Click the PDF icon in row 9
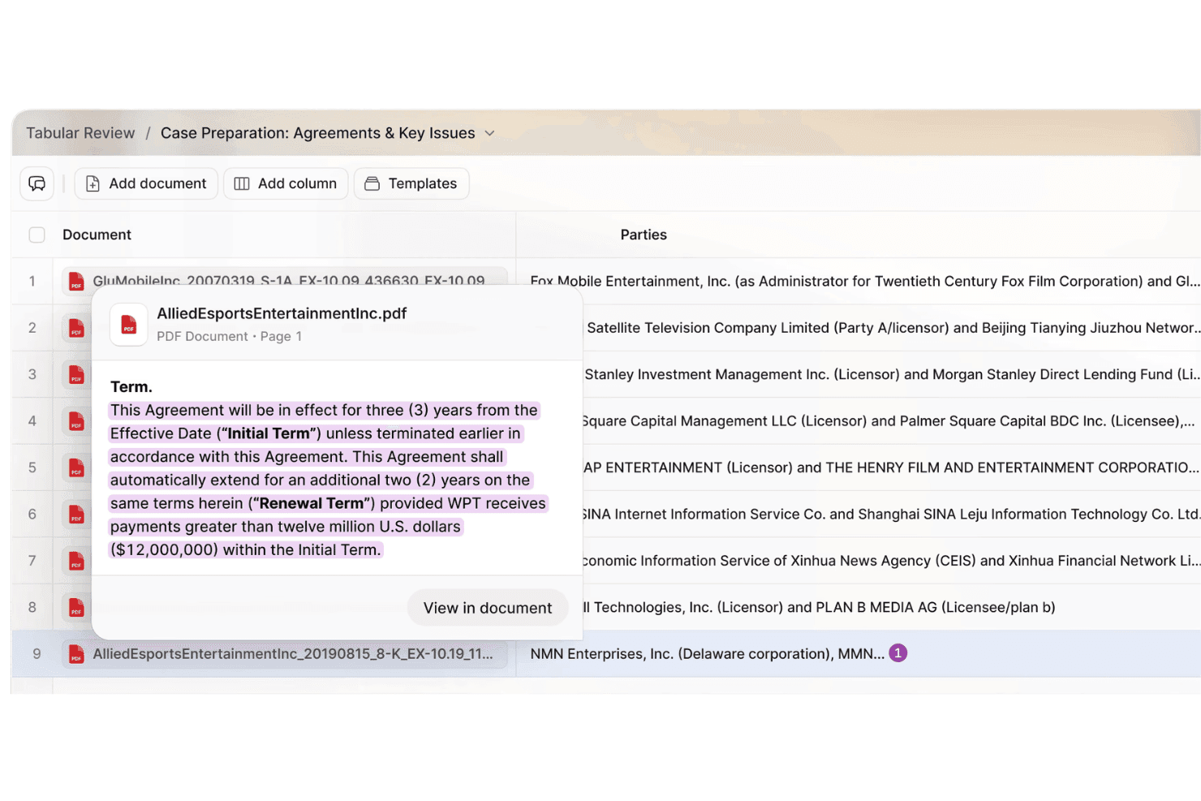The width and height of the screenshot is (1201, 801). pos(76,654)
